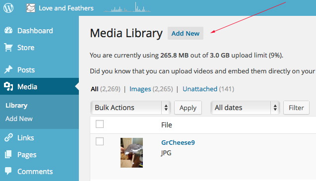
Task: Click the Store shopping cart icon
Action: click(x=8, y=48)
